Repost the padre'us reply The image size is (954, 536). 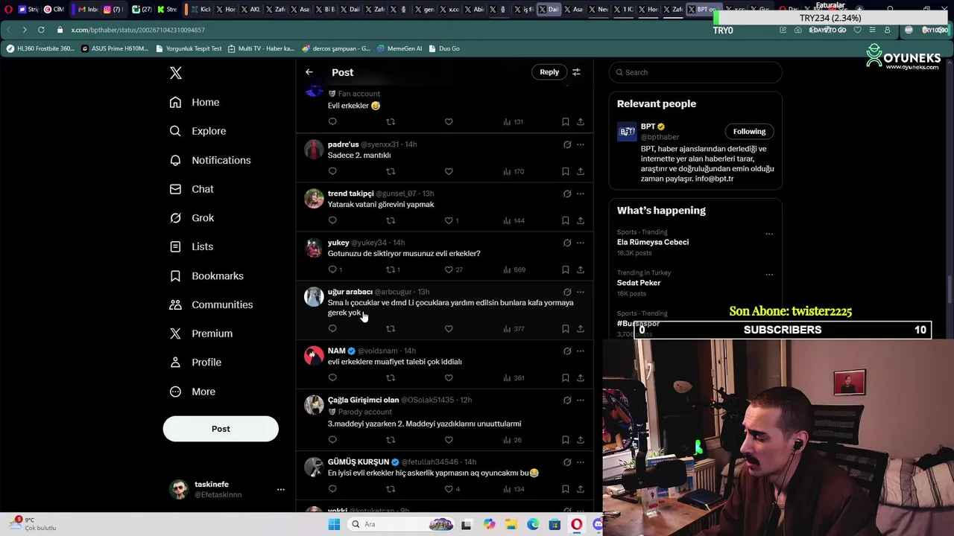coord(391,171)
